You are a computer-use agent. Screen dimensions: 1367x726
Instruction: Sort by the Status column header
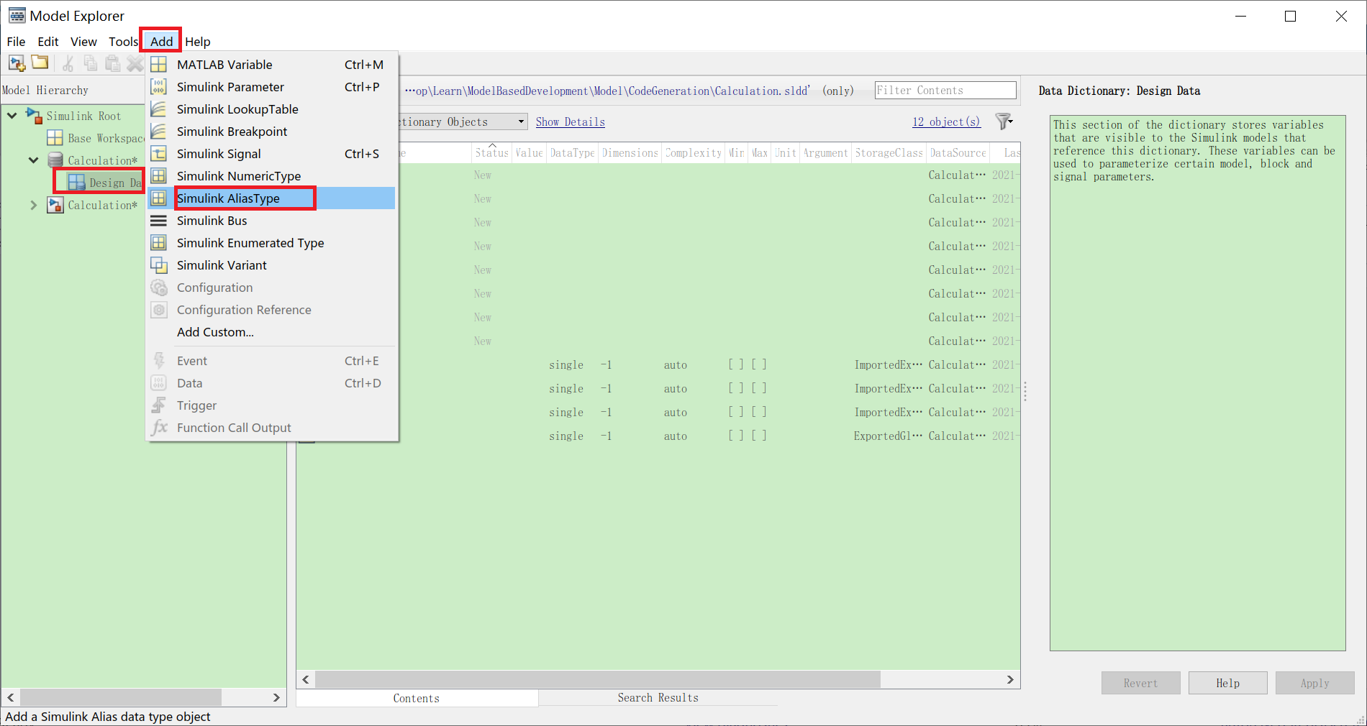point(492,153)
